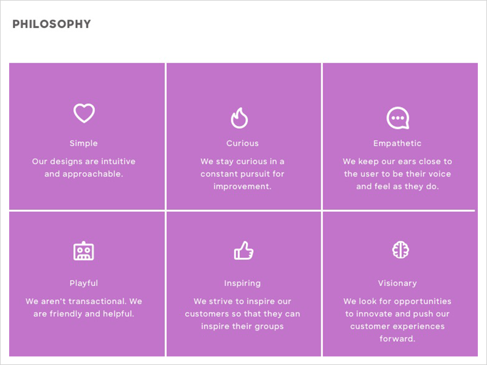Image resolution: width=487 pixels, height=365 pixels.
Task: Click the word 'forward.' in the Visionary card
Action: coord(398,339)
